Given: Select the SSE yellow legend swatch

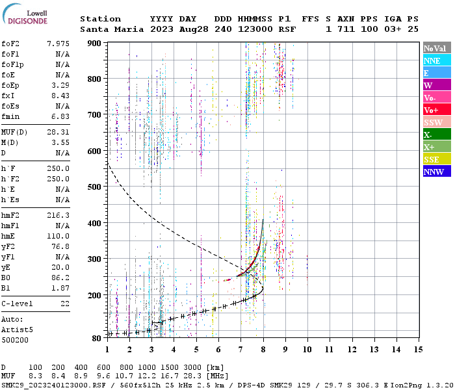Looking at the screenshot, I should tap(437, 159).
